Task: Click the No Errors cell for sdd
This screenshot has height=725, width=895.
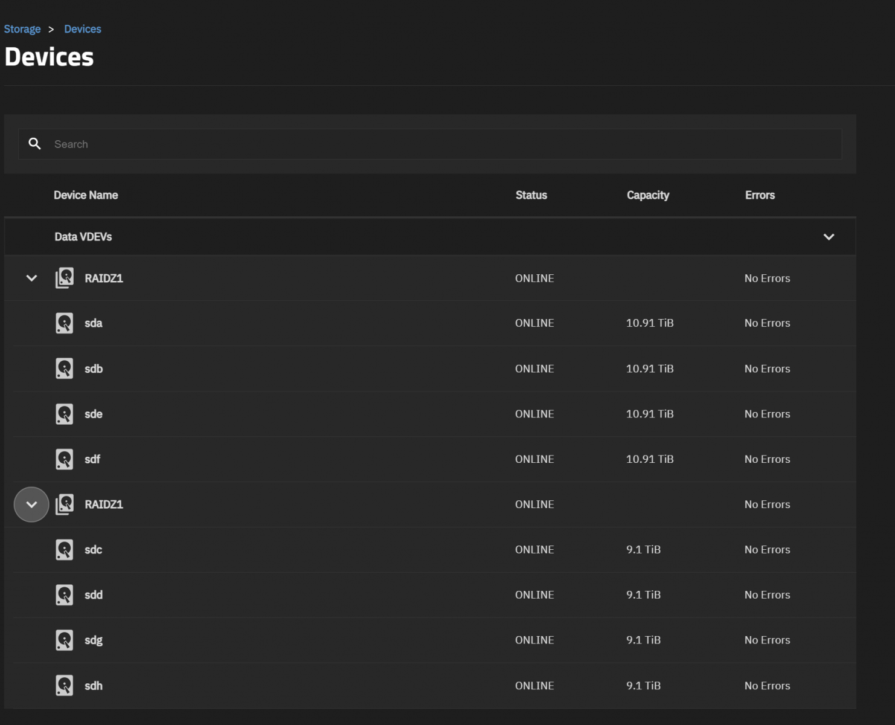Action: (768, 595)
